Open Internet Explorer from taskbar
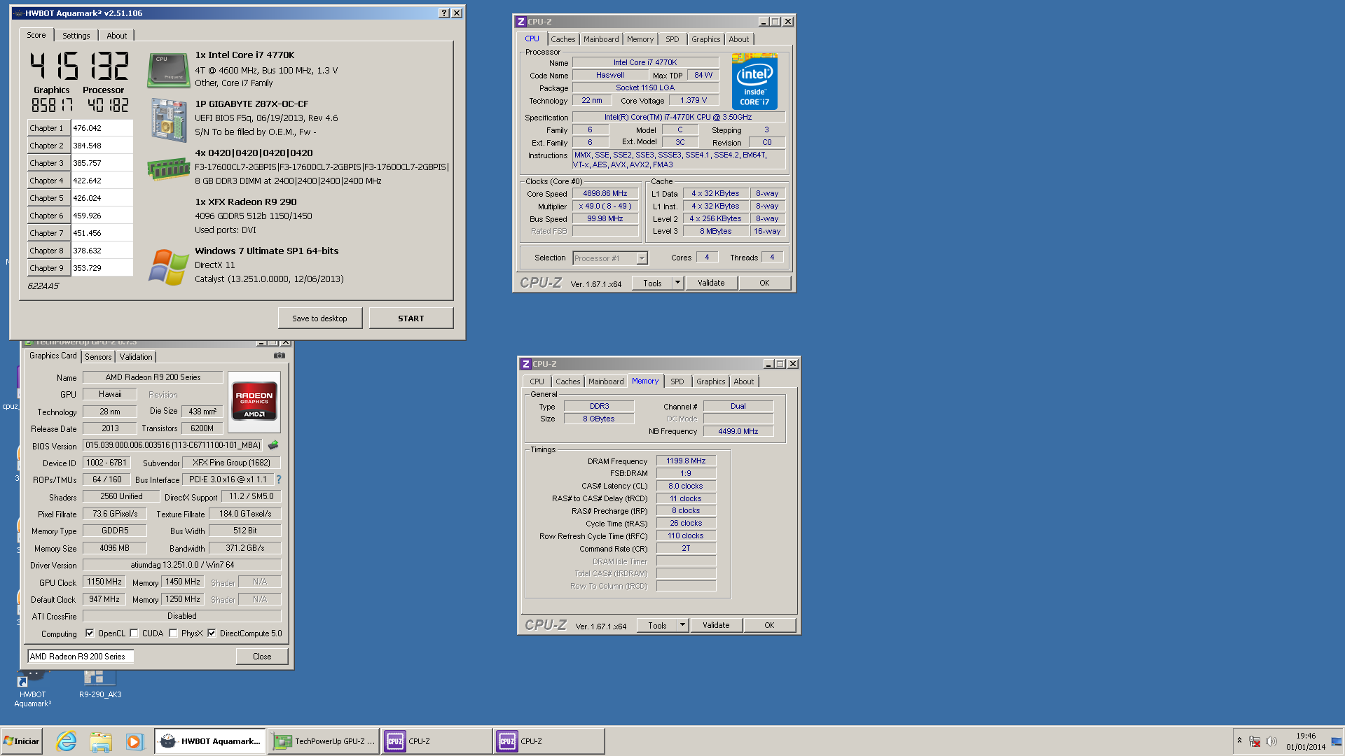This screenshot has height=756, width=1345. coord(66,741)
